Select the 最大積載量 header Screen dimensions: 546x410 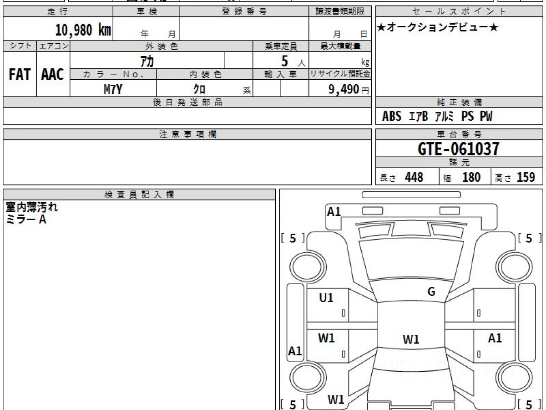pyautogui.click(x=340, y=46)
